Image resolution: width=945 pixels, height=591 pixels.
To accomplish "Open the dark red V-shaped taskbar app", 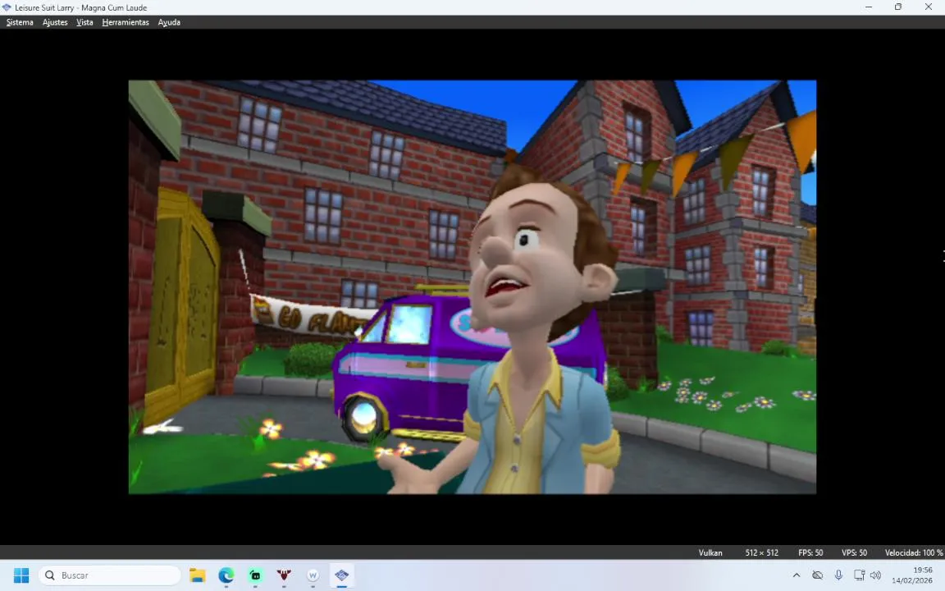I will [284, 575].
